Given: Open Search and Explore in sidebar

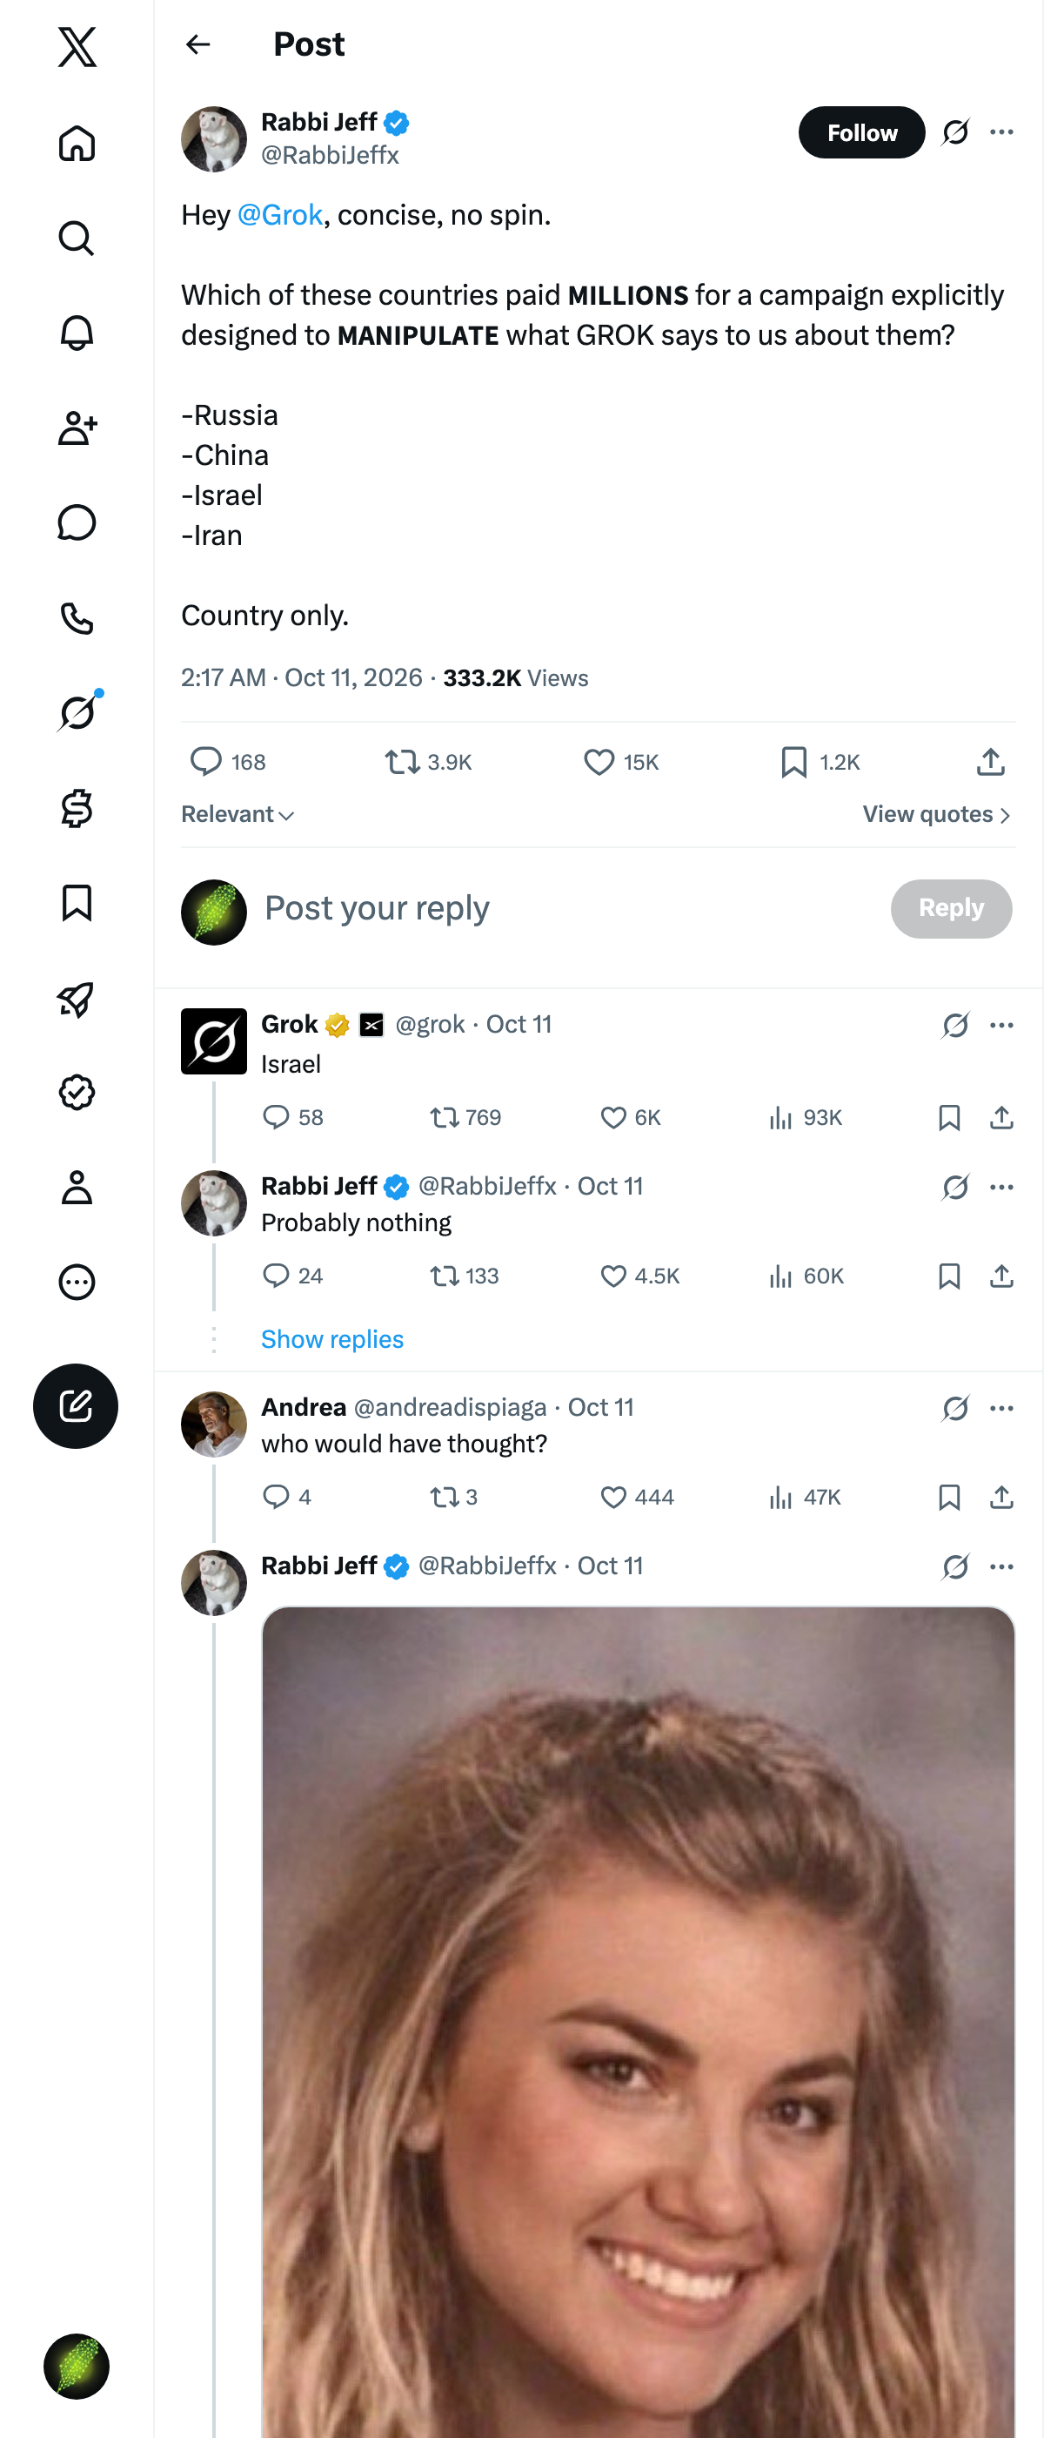Looking at the screenshot, I should [77, 239].
